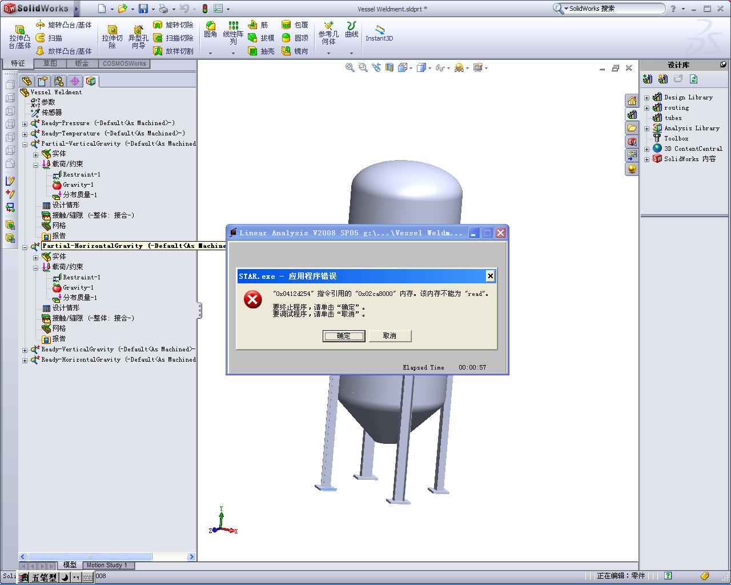
Task: Expand the Analysis Library node
Action: [647, 129]
